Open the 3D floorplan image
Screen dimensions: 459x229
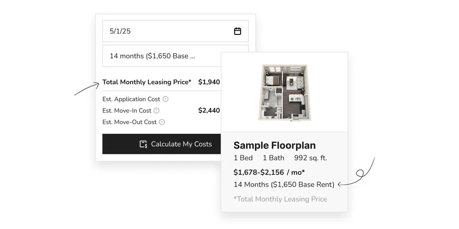coord(284,93)
